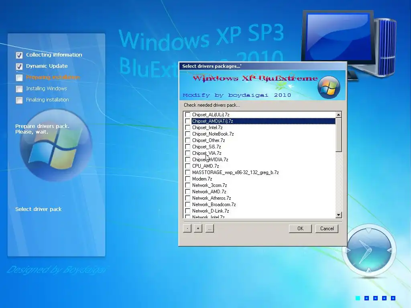Click the scrollbar up arrow

click(x=339, y=115)
